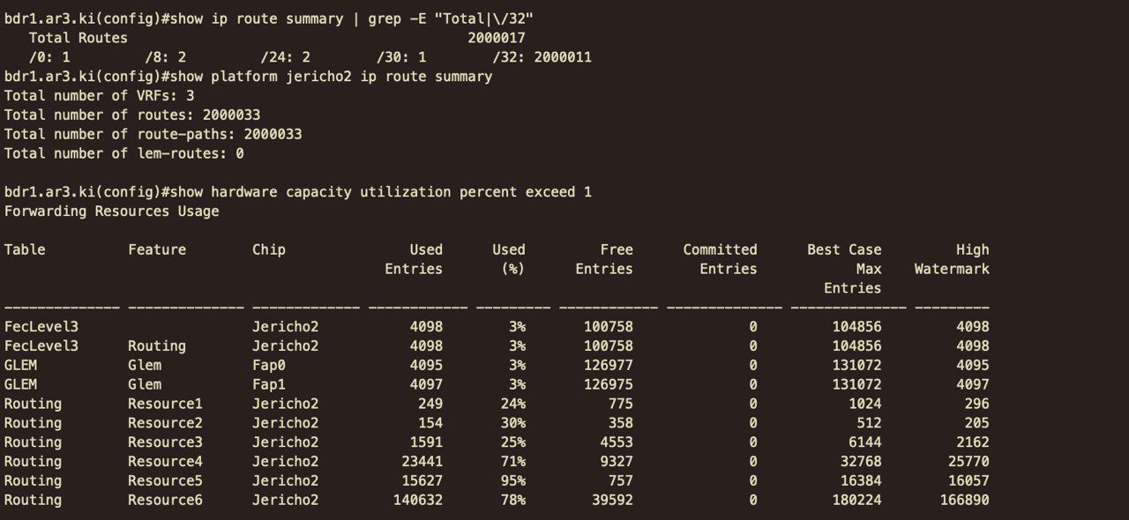Select the 'Resource5' feature cell
The width and height of the screenshot is (1129, 520).
165,480
